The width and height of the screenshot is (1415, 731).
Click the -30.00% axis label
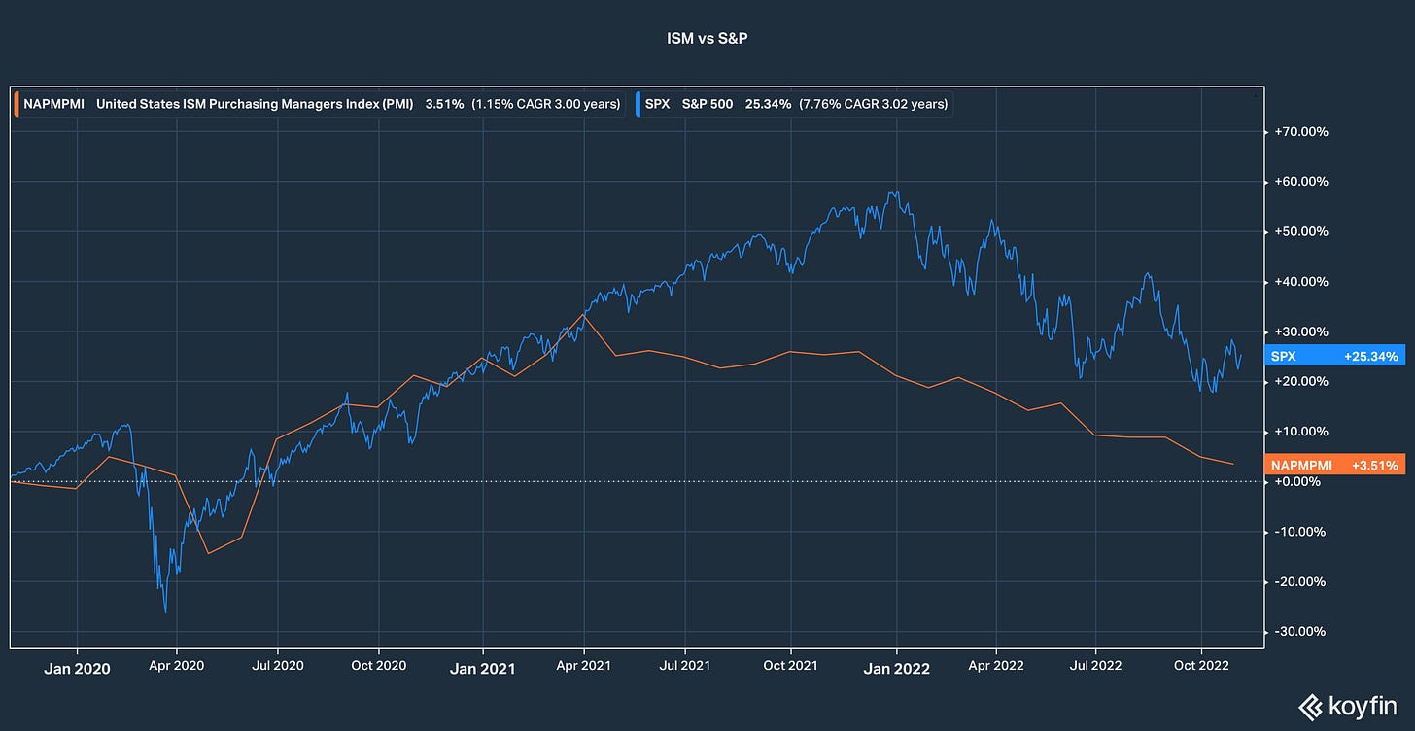pos(1298,631)
